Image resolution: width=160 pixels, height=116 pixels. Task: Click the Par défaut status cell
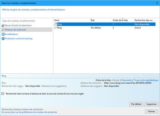click(x=96, y=28)
